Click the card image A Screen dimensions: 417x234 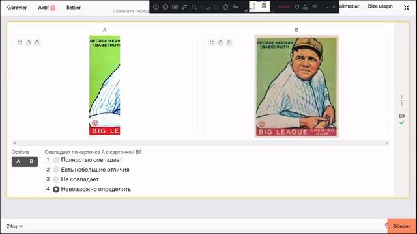click(x=104, y=85)
